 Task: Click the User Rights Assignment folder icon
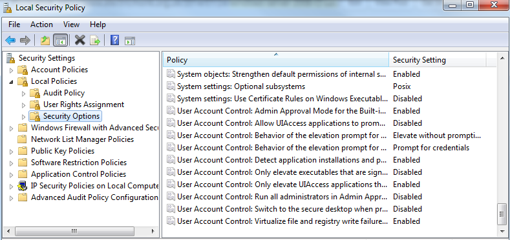35,105
